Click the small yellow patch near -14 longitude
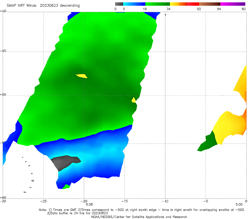Image resolution: width=249 pixels, height=219 pixels. 134,100
